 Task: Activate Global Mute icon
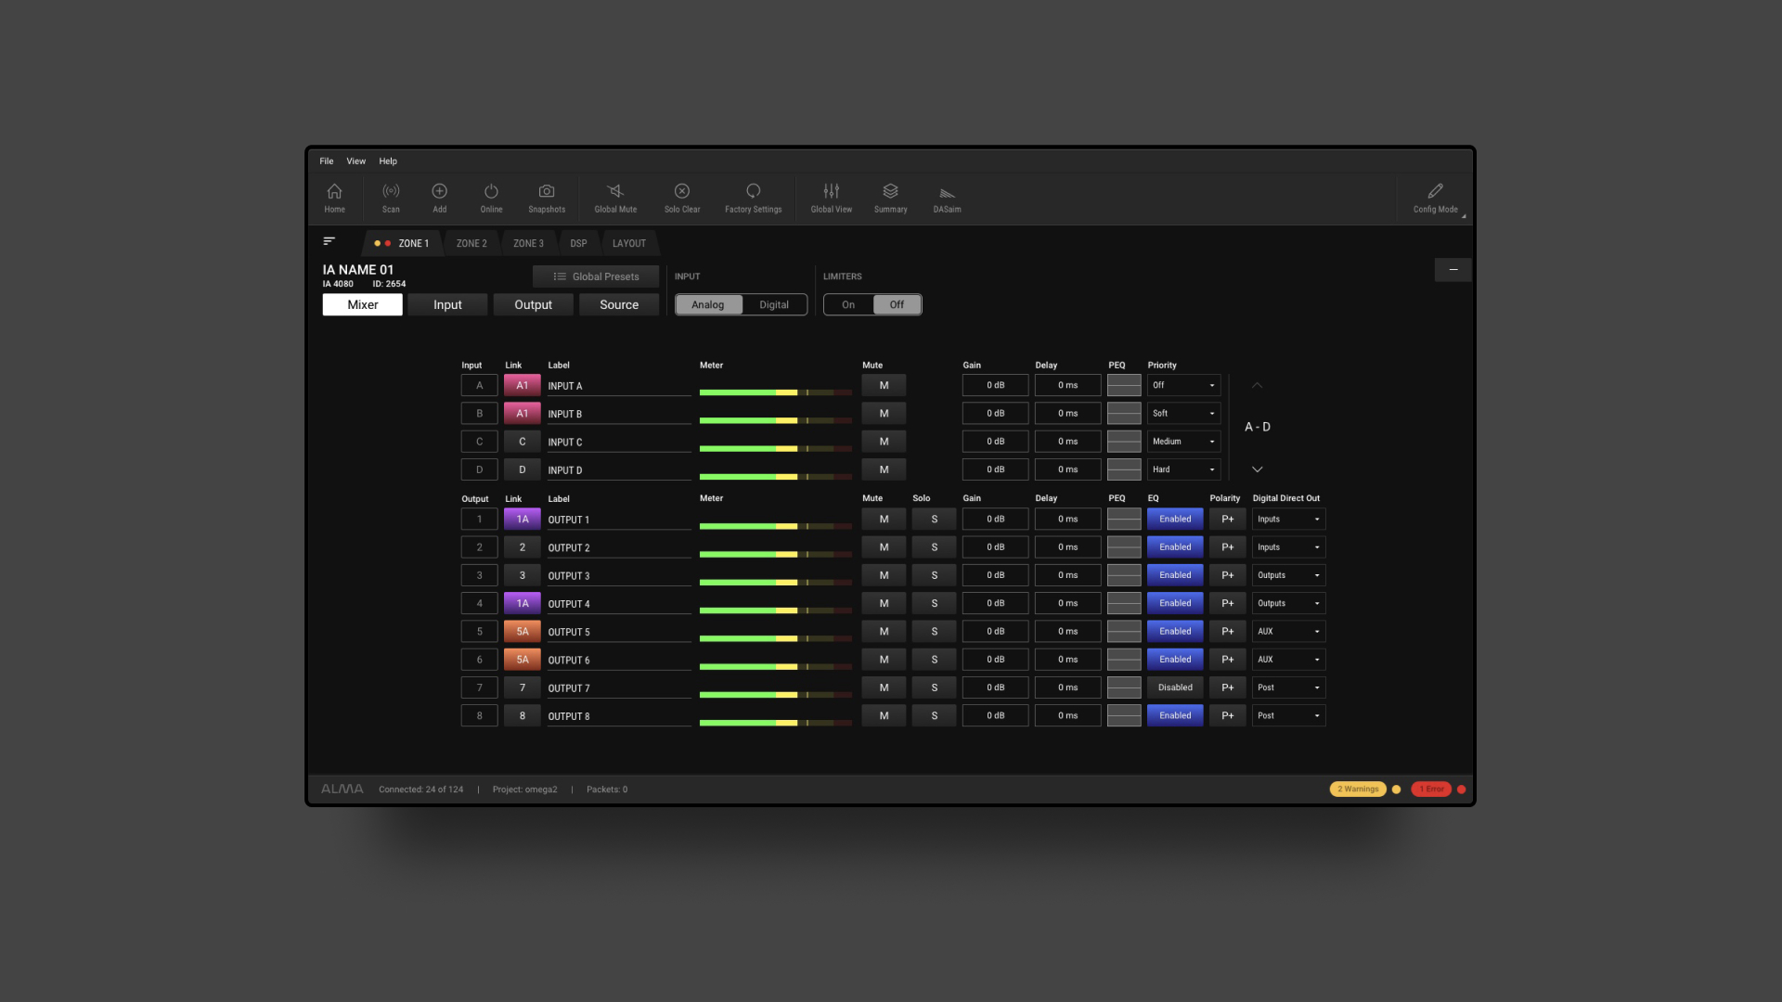pos(615,197)
